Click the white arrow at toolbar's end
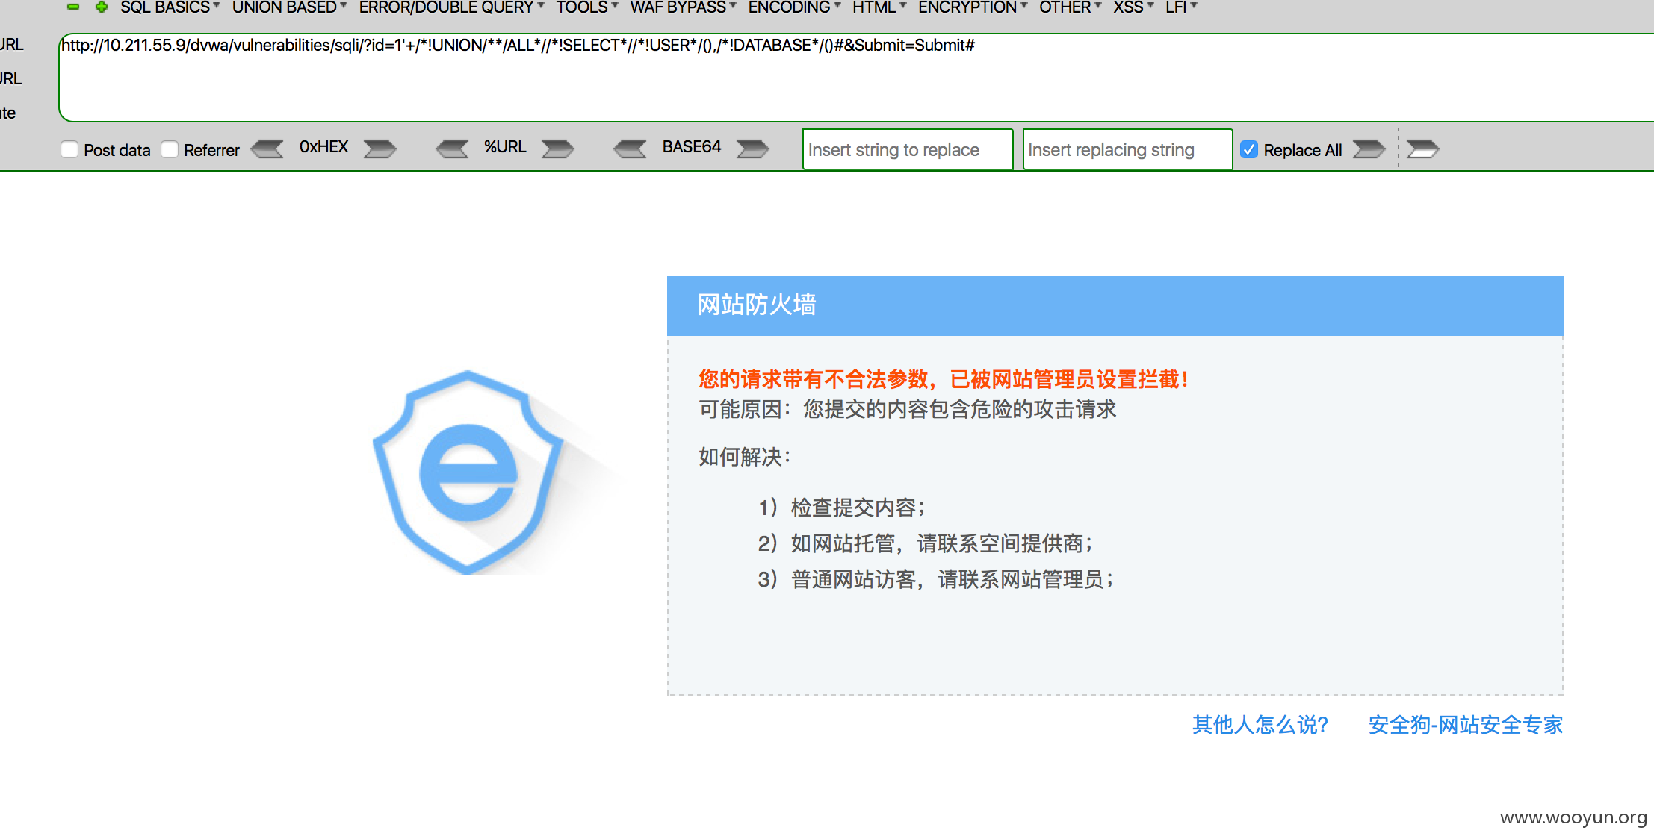The image size is (1654, 839). (1422, 149)
